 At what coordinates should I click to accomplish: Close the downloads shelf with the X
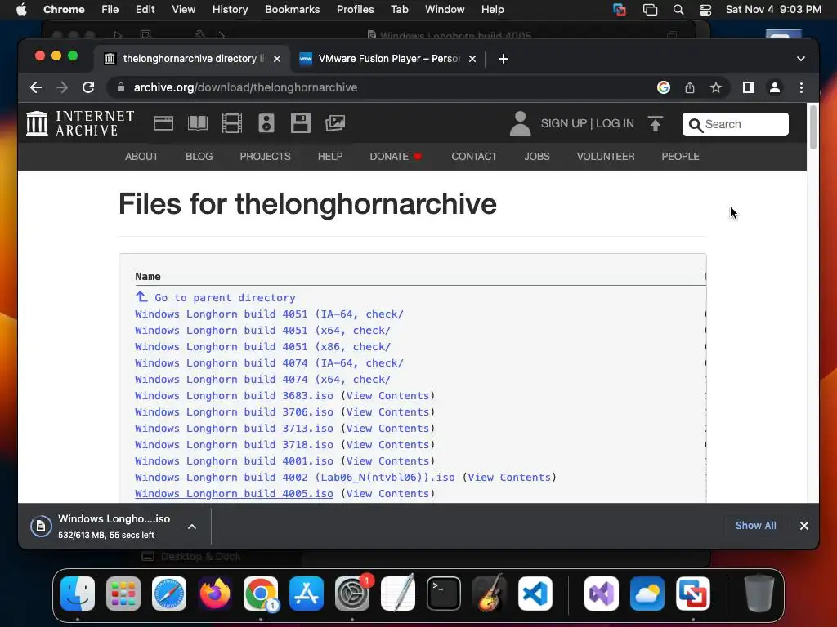pyautogui.click(x=804, y=526)
